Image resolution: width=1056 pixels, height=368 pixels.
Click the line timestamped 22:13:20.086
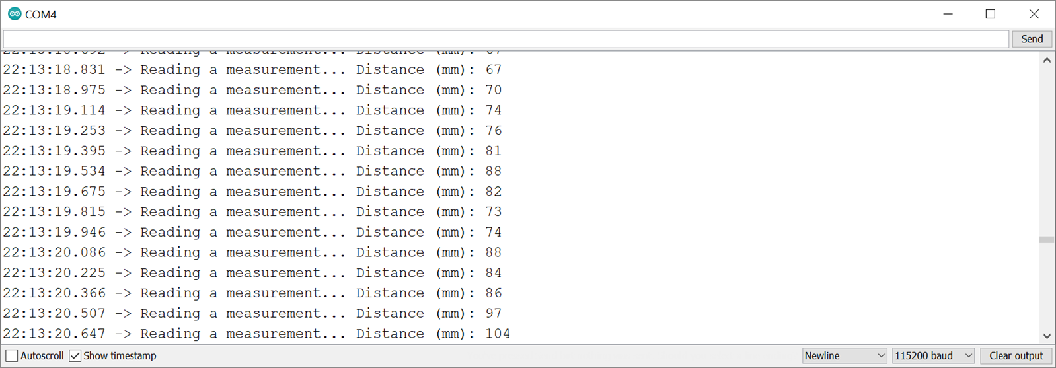(x=252, y=252)
